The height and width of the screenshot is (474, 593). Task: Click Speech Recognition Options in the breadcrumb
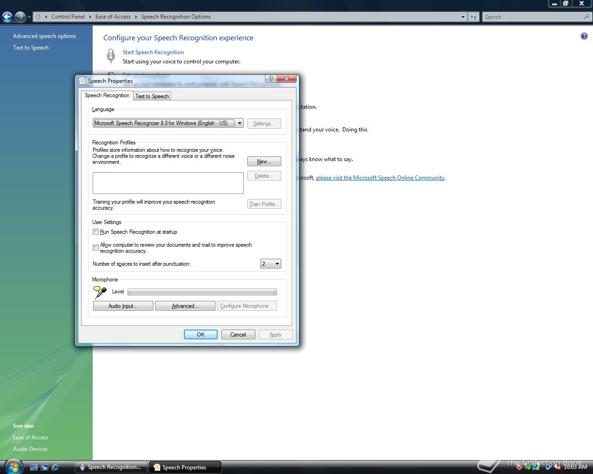pos(176,17)
